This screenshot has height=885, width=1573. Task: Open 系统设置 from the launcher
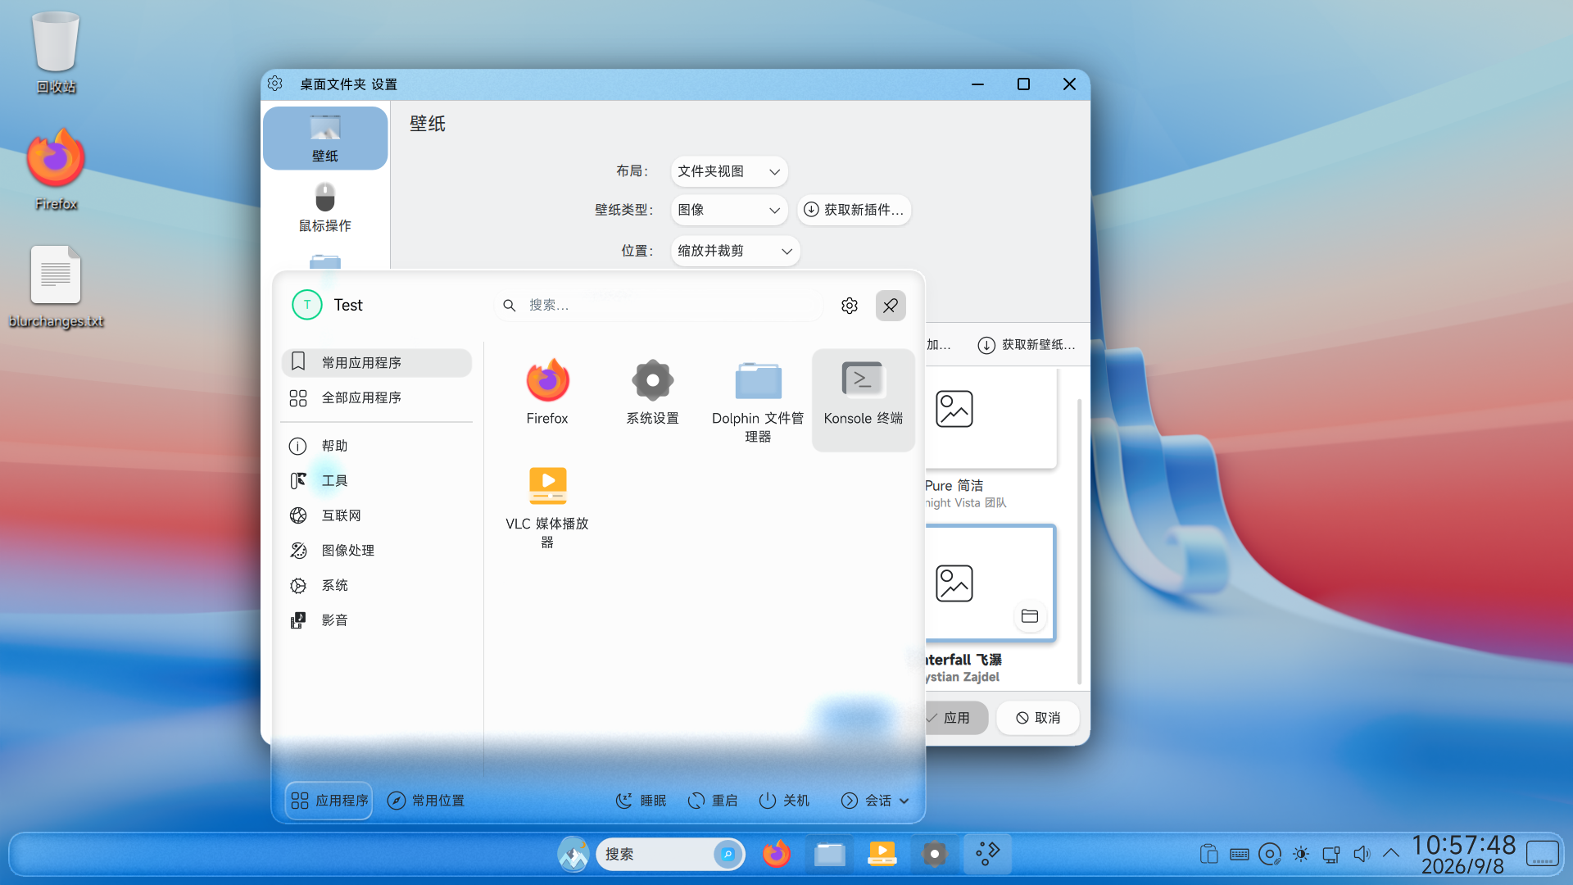pos(653,392)
